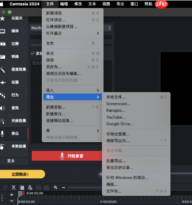Choose Export Frame As (将帧导出为...)
Viewport: 192px width, 205px height.
point(136,141)
